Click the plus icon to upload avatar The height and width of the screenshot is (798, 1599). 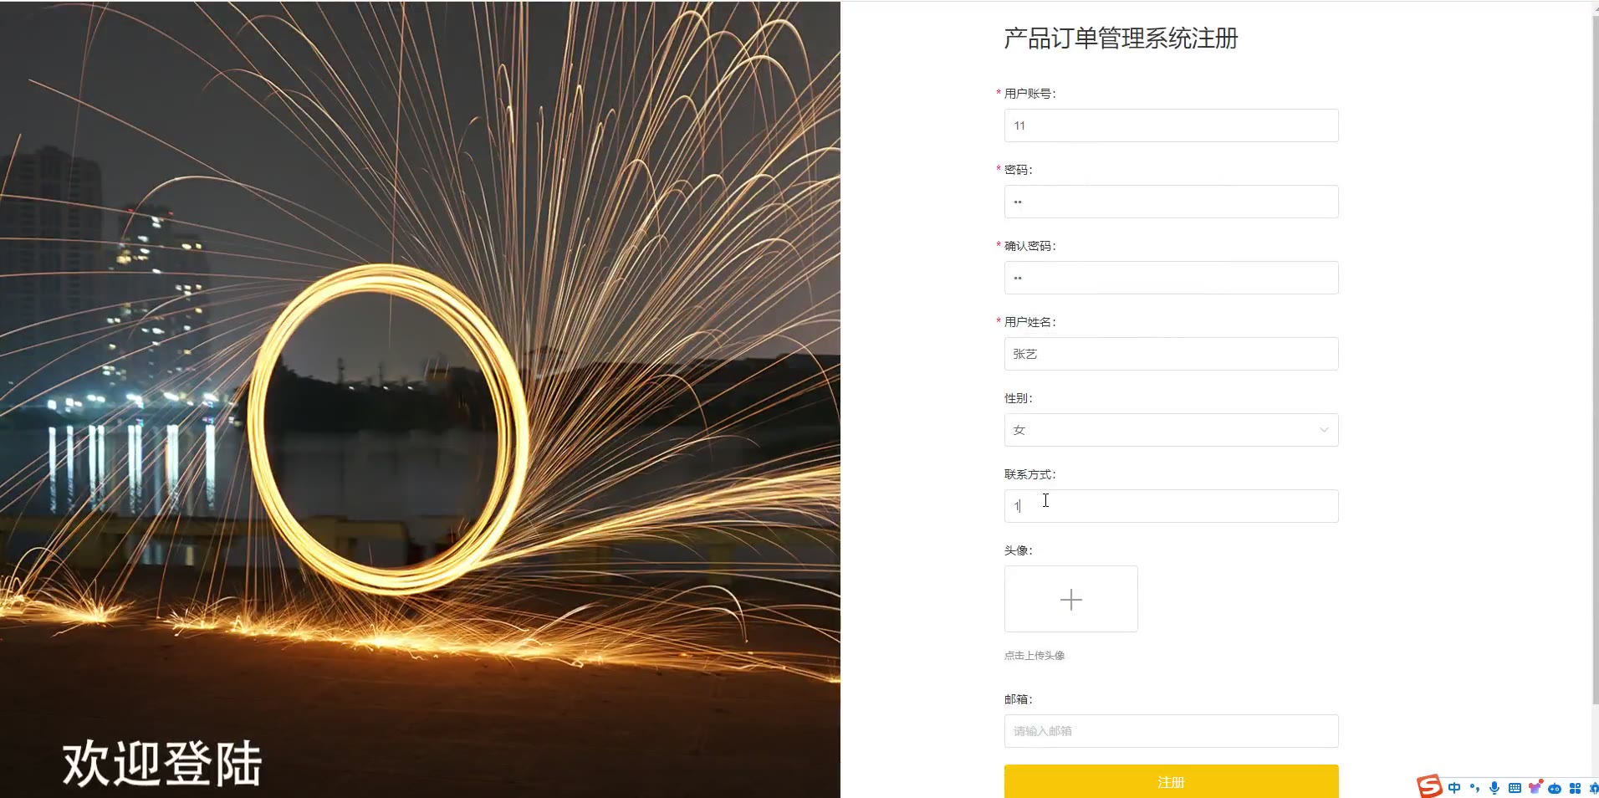(1070, 599)
